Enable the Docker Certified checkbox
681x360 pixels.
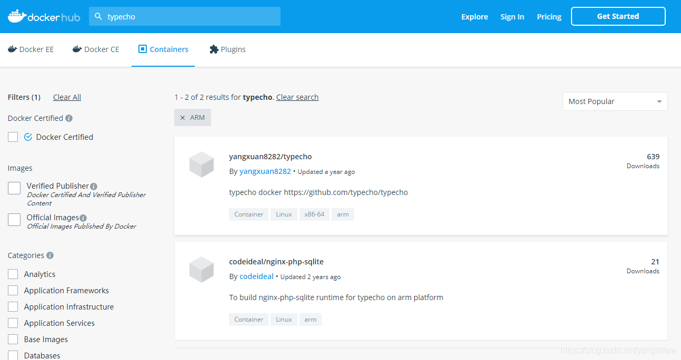[13, 137]
